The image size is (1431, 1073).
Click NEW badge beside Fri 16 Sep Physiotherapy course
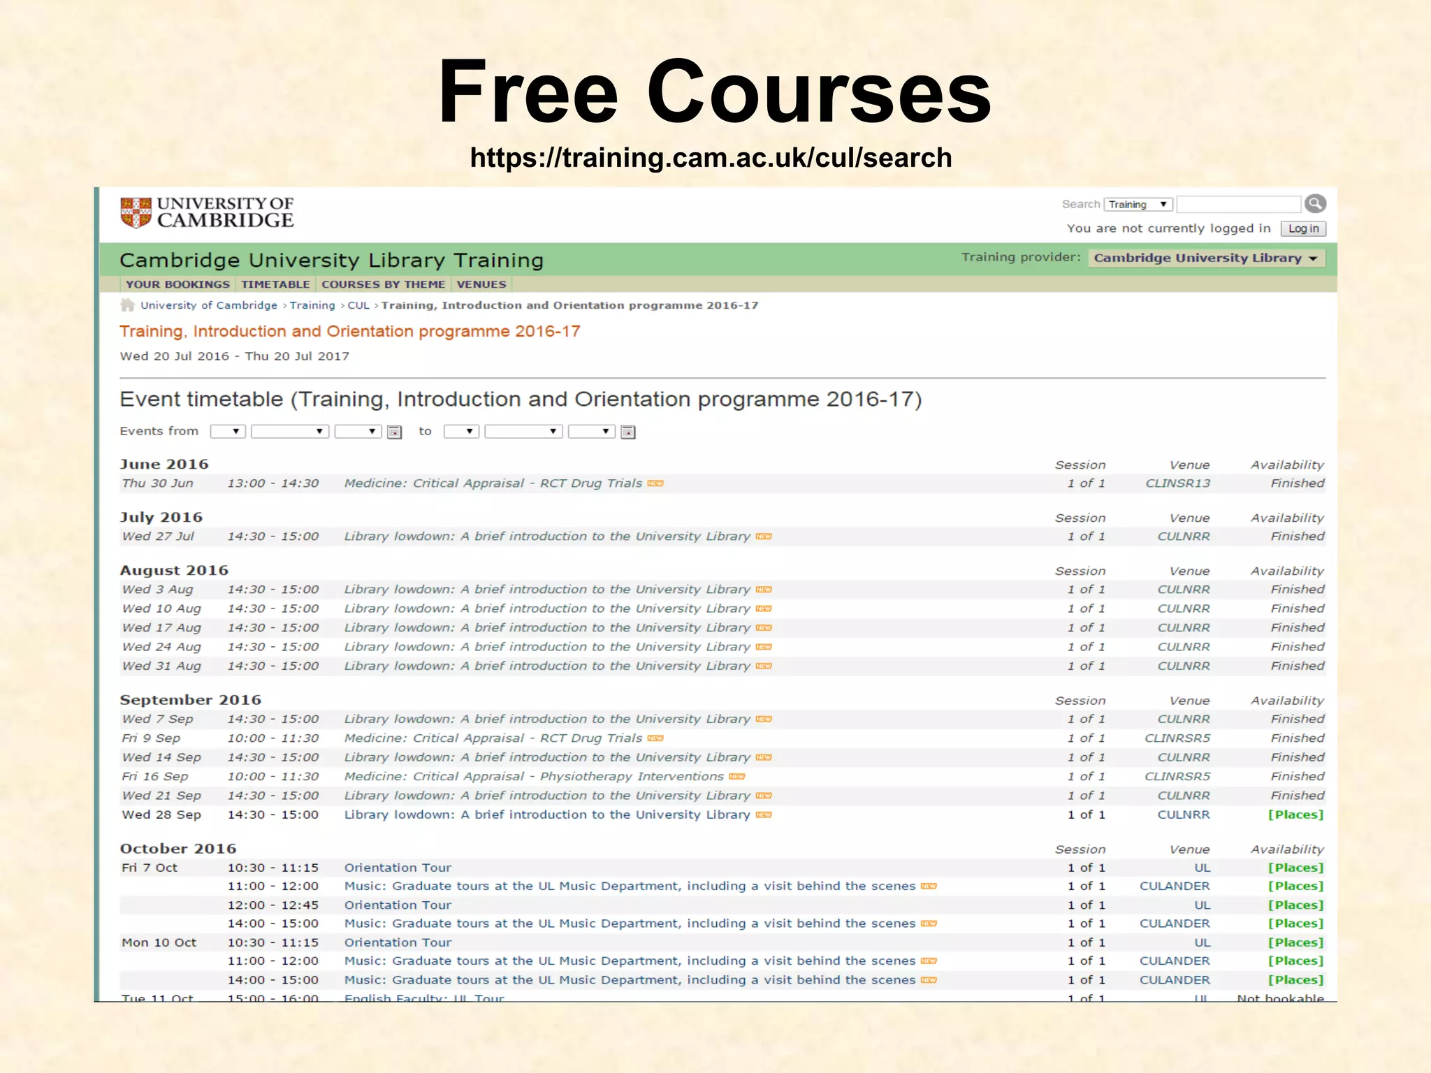coord(737,777)
